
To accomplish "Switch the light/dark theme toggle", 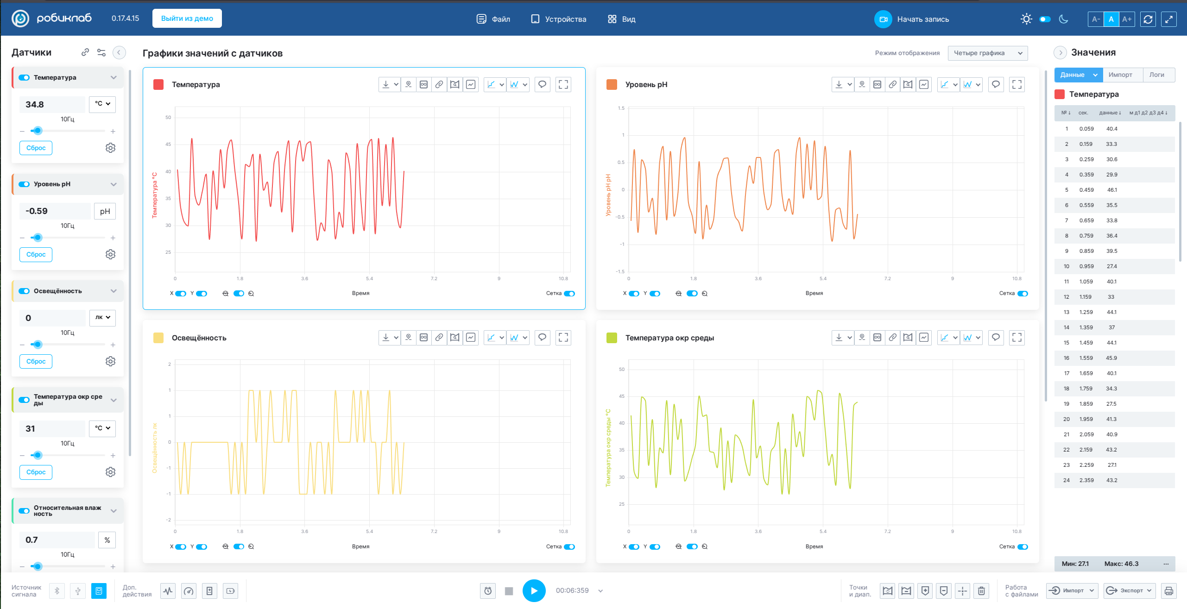I will point(1045,19).
